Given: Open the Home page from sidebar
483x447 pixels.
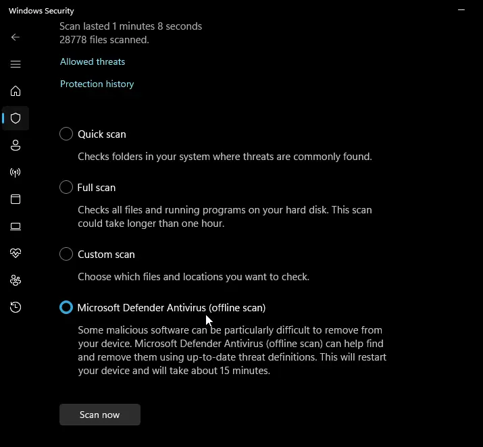Looking at the screenshot, I should (16, 91).
